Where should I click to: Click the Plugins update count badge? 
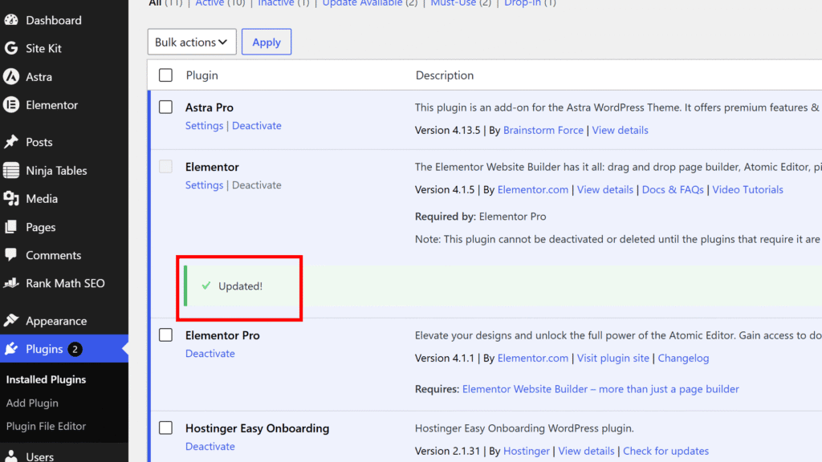tap(75, 349)
